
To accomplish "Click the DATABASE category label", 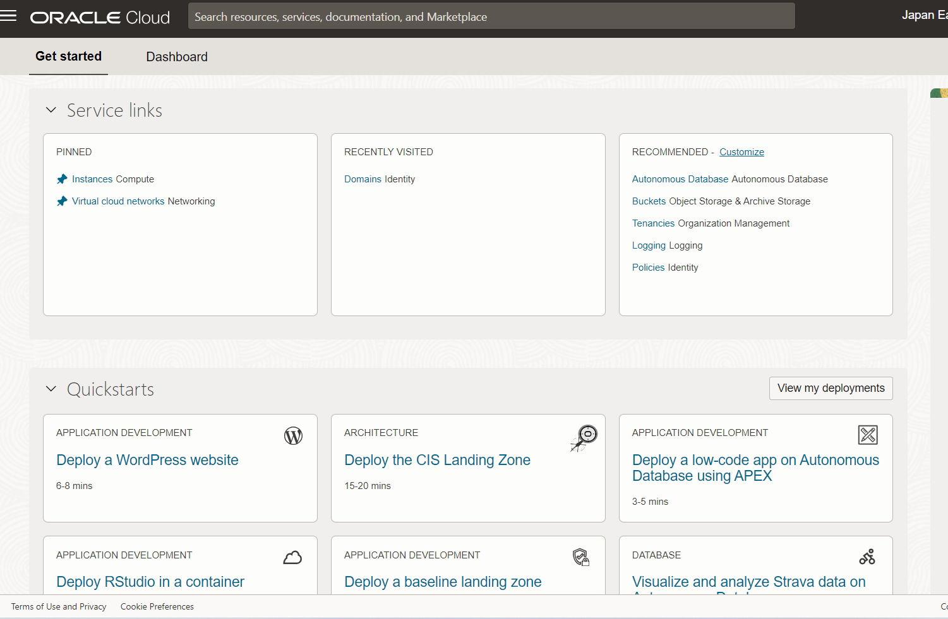I will (x=656, y=555).
